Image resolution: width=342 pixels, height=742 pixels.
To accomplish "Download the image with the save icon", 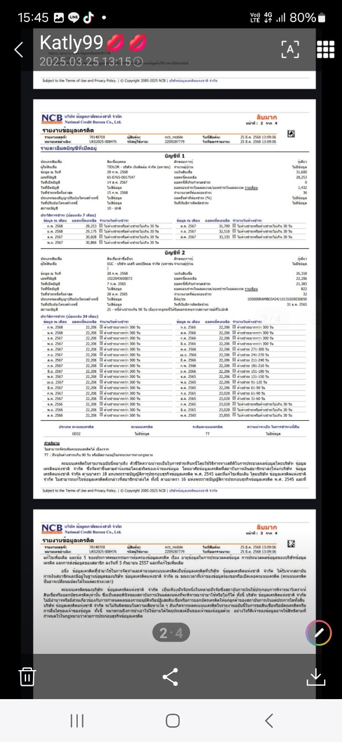I will tap(315, 676).
